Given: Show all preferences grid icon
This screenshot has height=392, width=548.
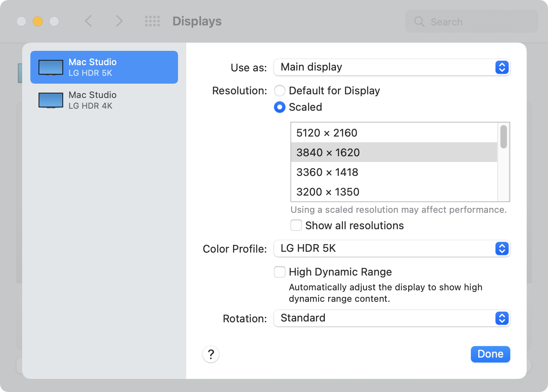Looking at the screenshot, I should tap(153, 21).
